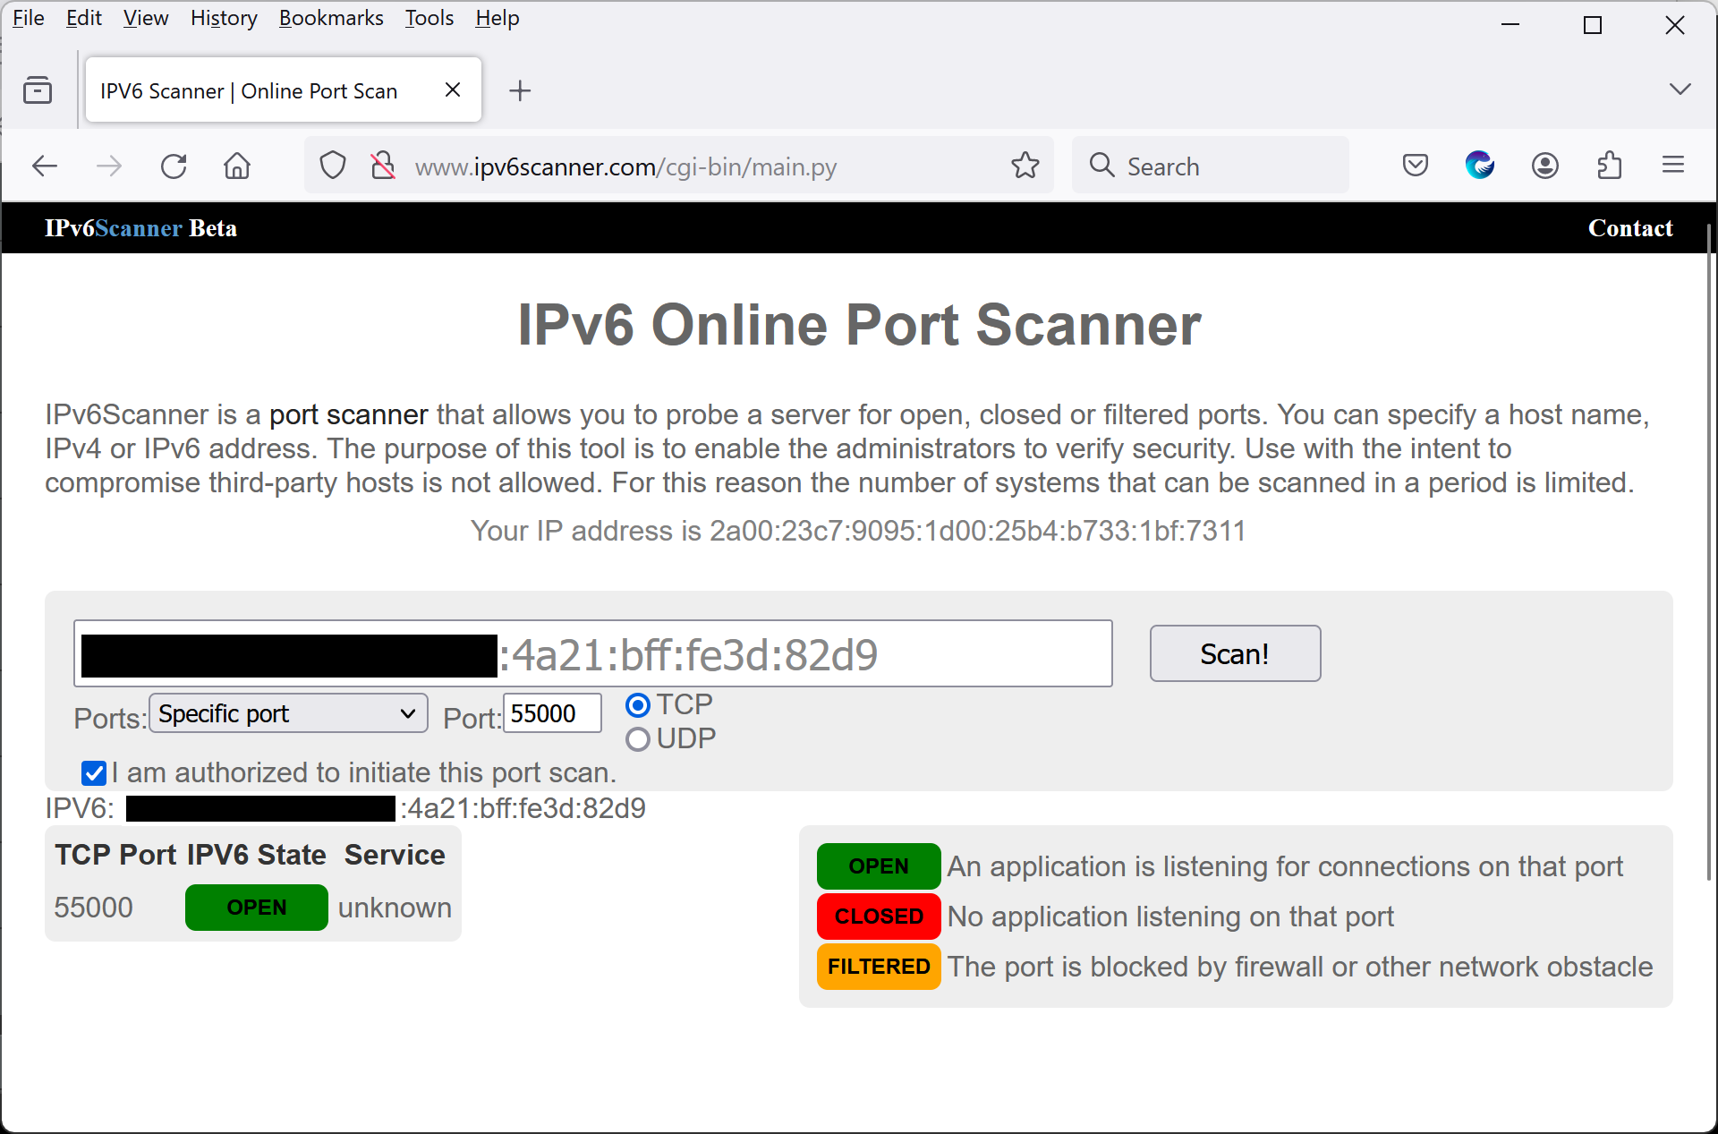Expand the Ports 'Specific port' dropdown

click(x=288, y=713)
